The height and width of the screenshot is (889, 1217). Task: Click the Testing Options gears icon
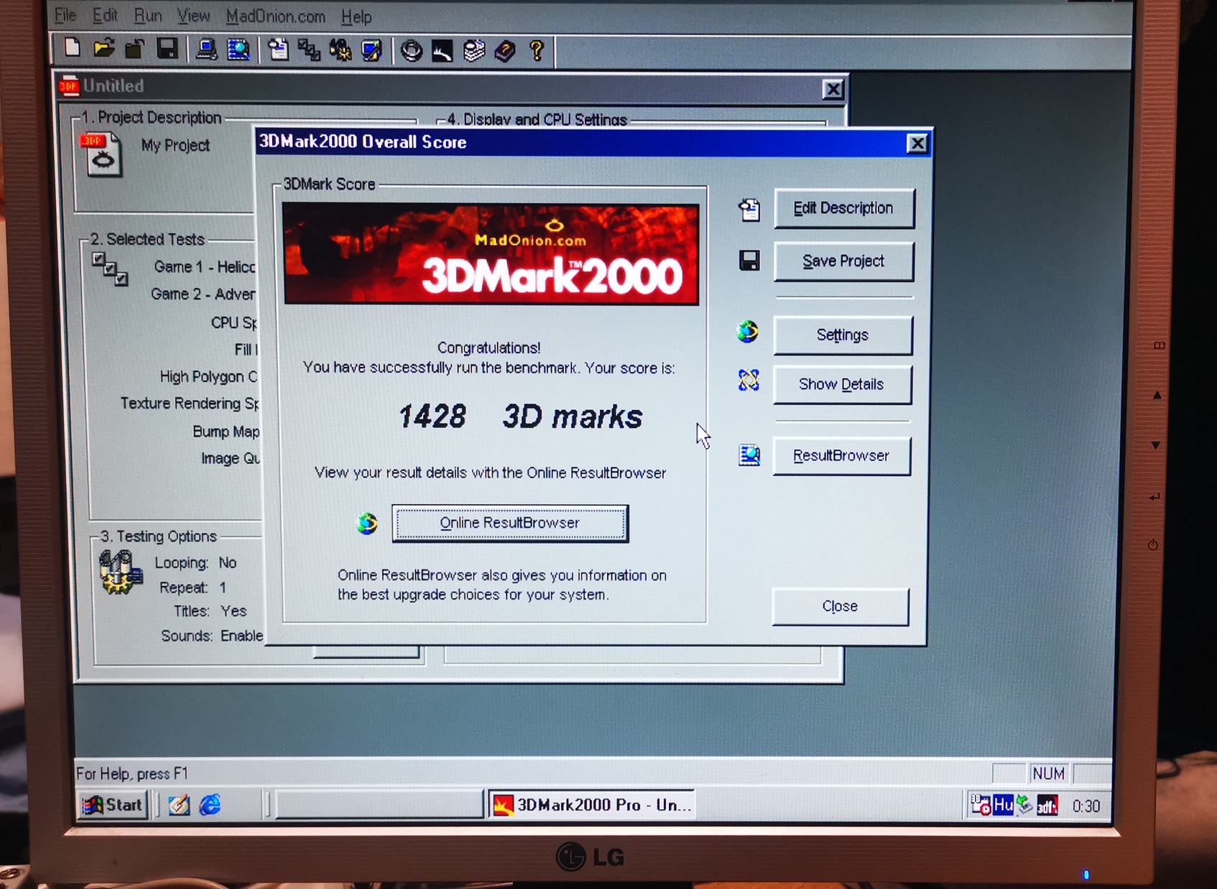tap(121, 572)
